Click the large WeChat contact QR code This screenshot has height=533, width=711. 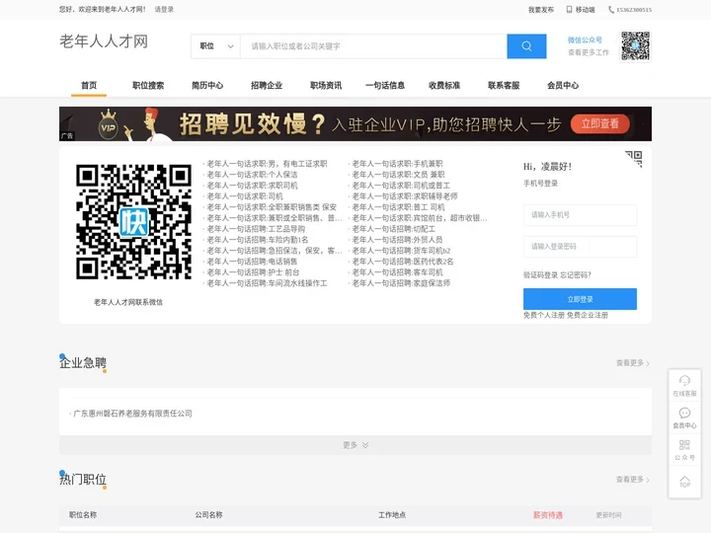point(133,222)
